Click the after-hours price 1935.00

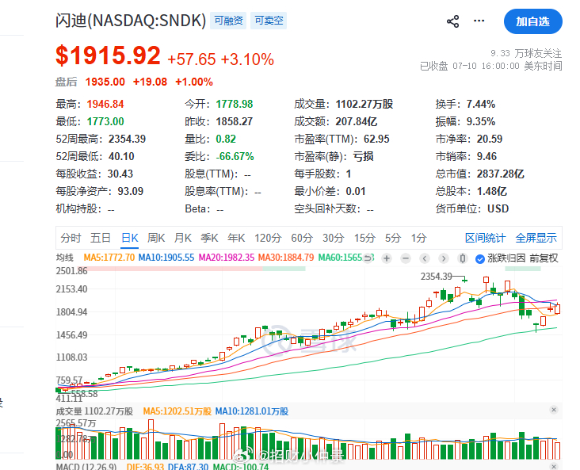105,82
